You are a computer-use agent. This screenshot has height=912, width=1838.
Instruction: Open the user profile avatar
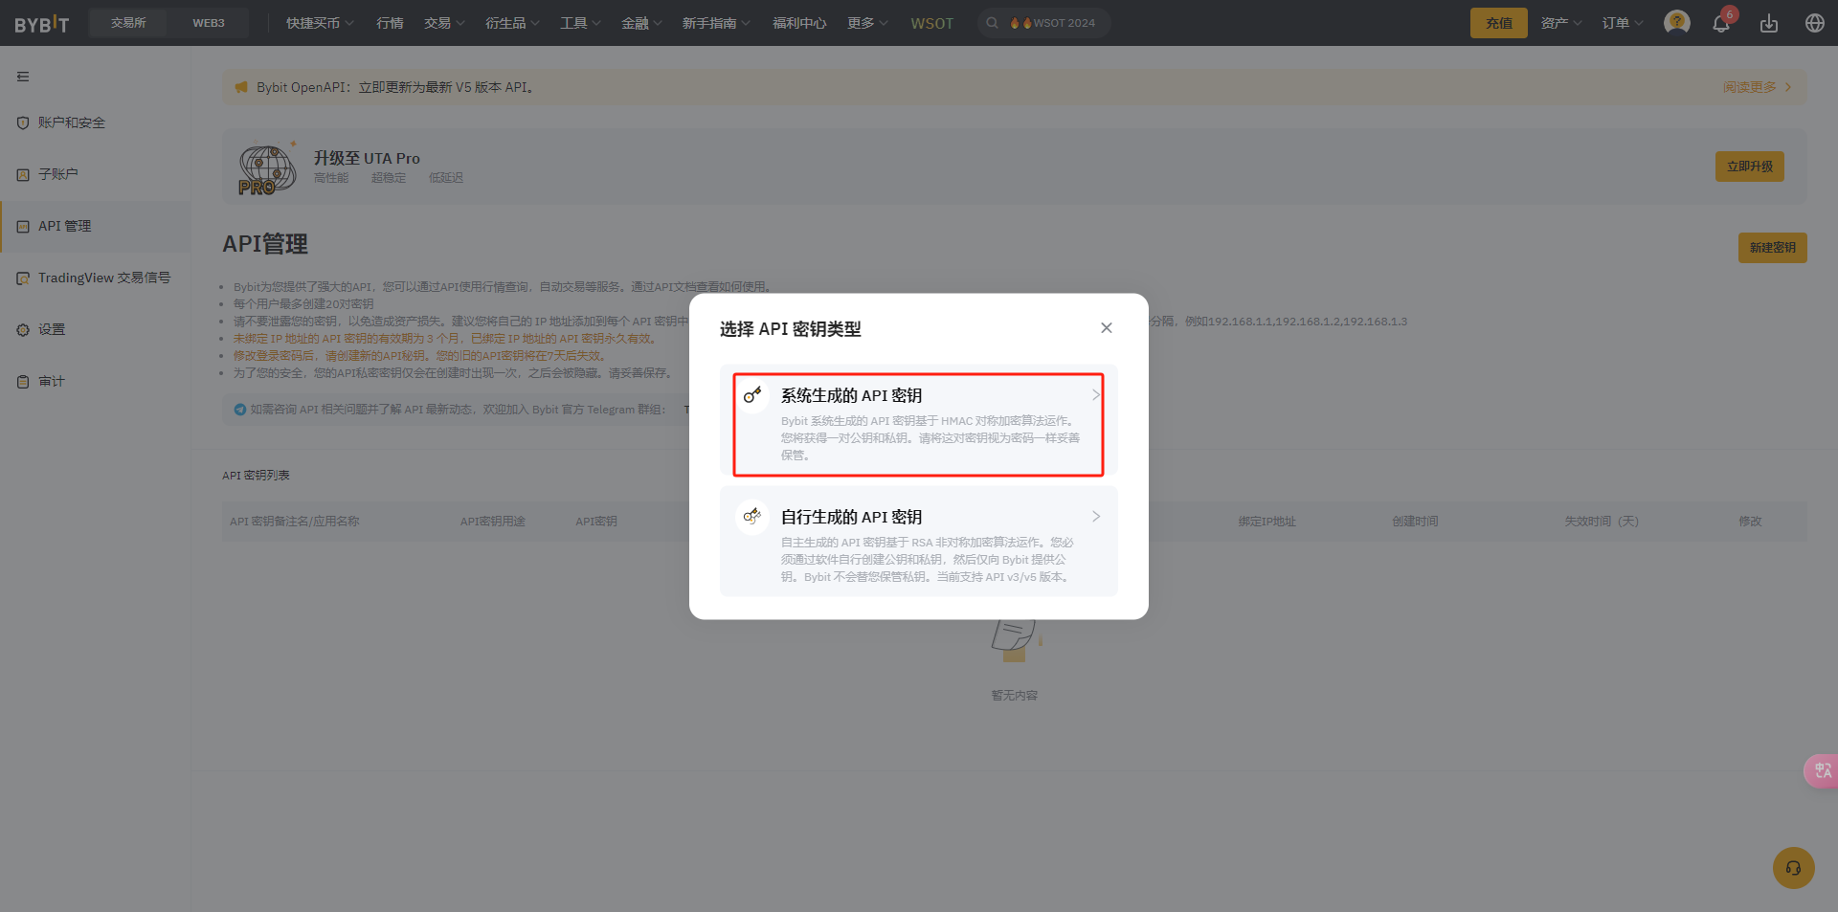[1677, 23]
